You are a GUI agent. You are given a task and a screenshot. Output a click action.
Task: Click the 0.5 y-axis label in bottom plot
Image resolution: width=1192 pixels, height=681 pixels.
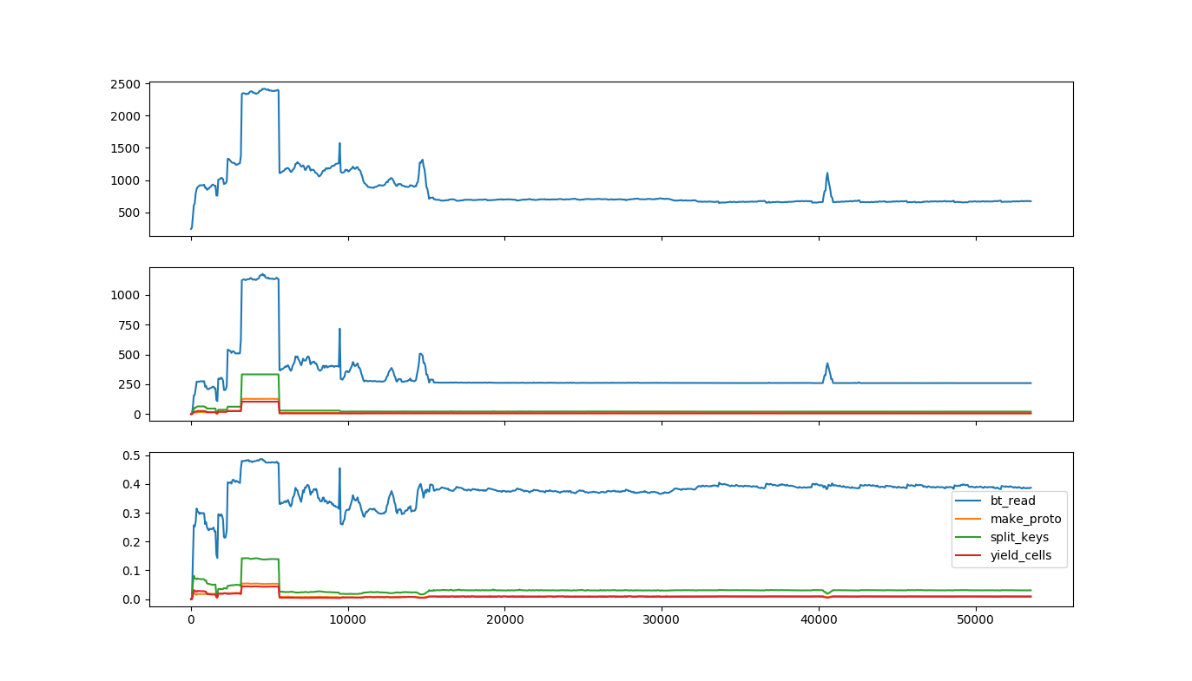(x=133, y=455)
